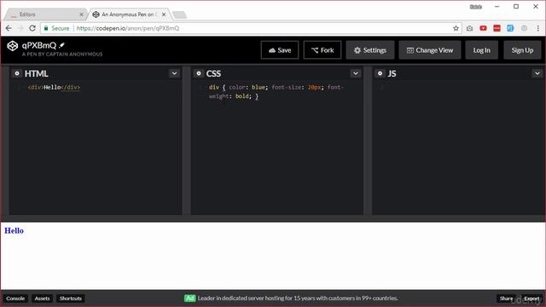Screen dimensions: 546x307
Task: Open HTML editor settings gear
Action: click(x=17, y=73)
